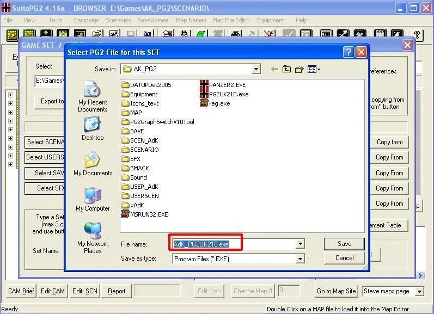Select the xAdK folder

click(133, 205)
